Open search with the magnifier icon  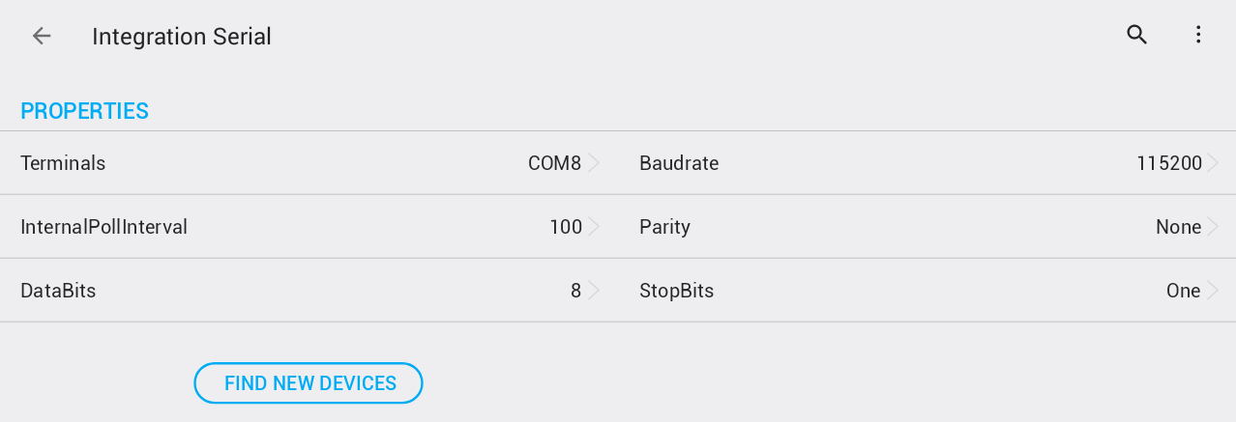(x=1136, y=36)
